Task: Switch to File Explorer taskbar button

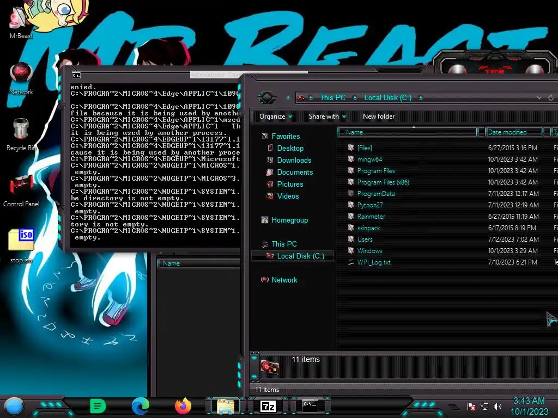Action: [226, 406]
